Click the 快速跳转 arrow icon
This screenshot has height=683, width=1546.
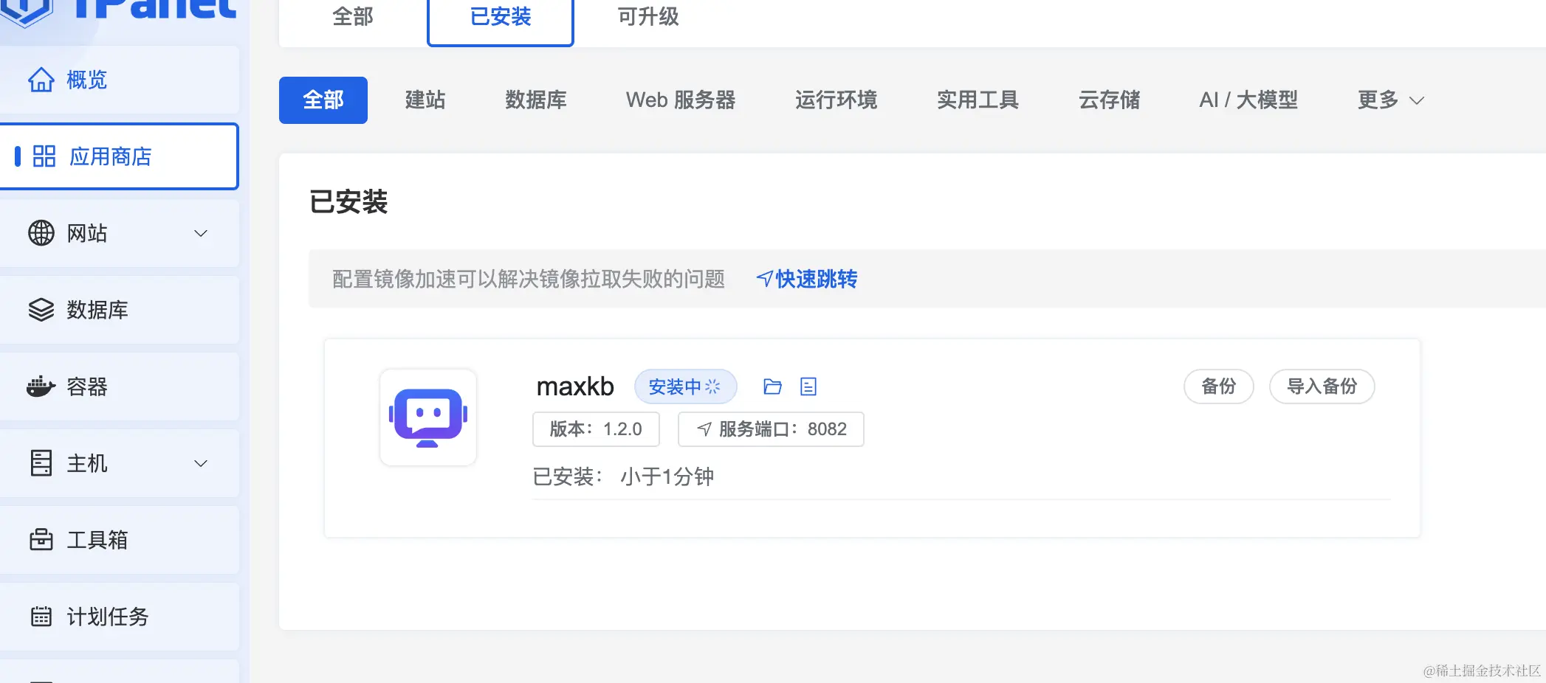tap(765, 279)
